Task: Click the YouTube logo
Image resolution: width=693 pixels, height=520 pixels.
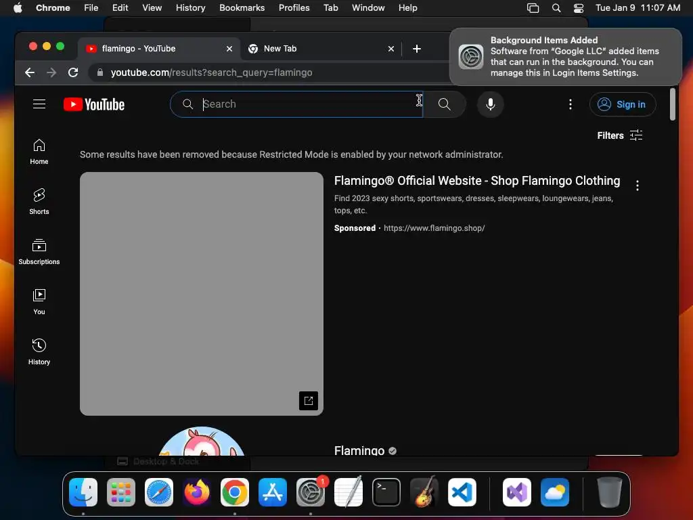Action: (94, 104)
